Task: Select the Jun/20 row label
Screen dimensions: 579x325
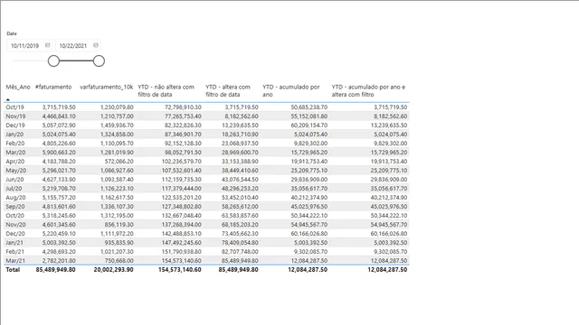Action: tap(14, 180)
